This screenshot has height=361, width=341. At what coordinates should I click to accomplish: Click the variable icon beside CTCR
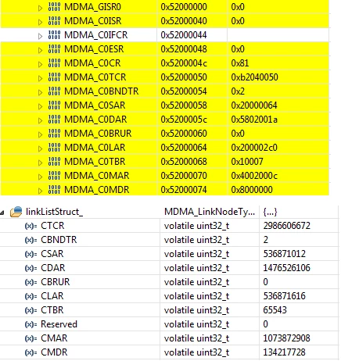pyautogui.click(x=31, y=226)
